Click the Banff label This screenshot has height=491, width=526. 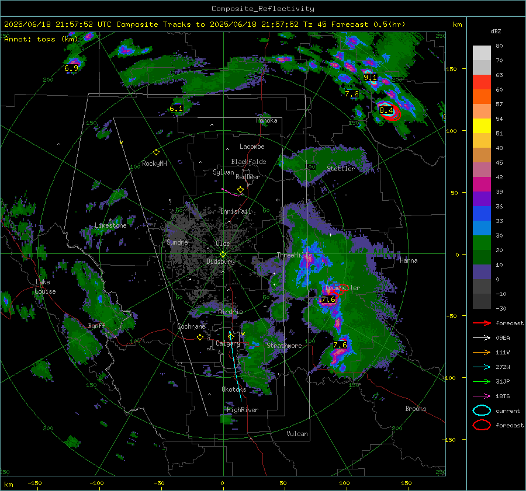pos(96,325)
